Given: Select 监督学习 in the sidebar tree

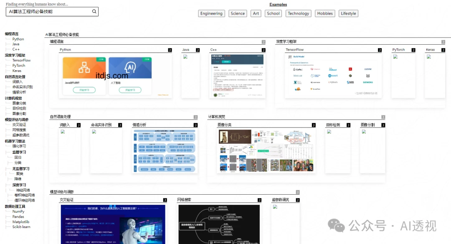Looking at the screenshot, I should tap(19, 152).
